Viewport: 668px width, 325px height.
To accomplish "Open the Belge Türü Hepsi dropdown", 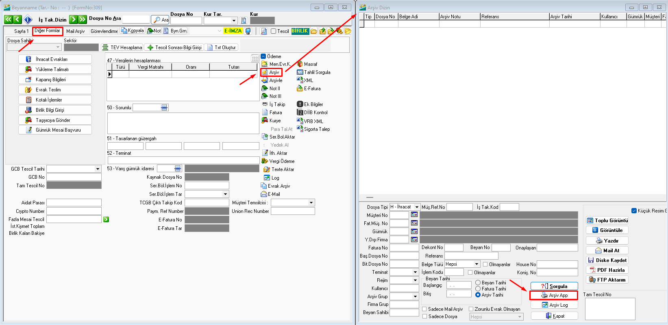I will 477,264.
